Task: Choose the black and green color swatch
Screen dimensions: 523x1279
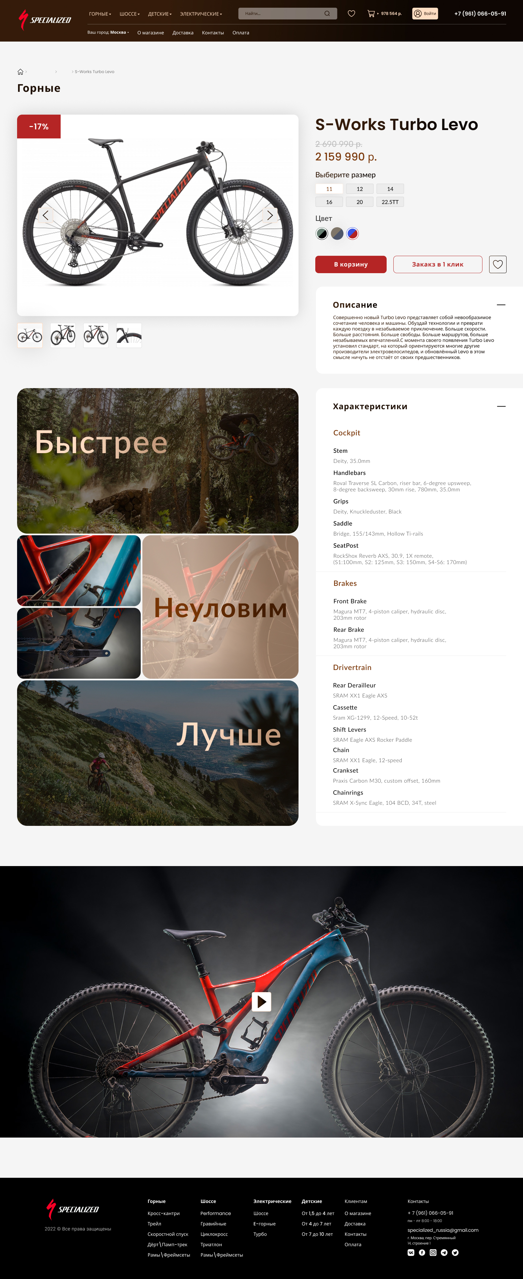Action: click(322, 233)
